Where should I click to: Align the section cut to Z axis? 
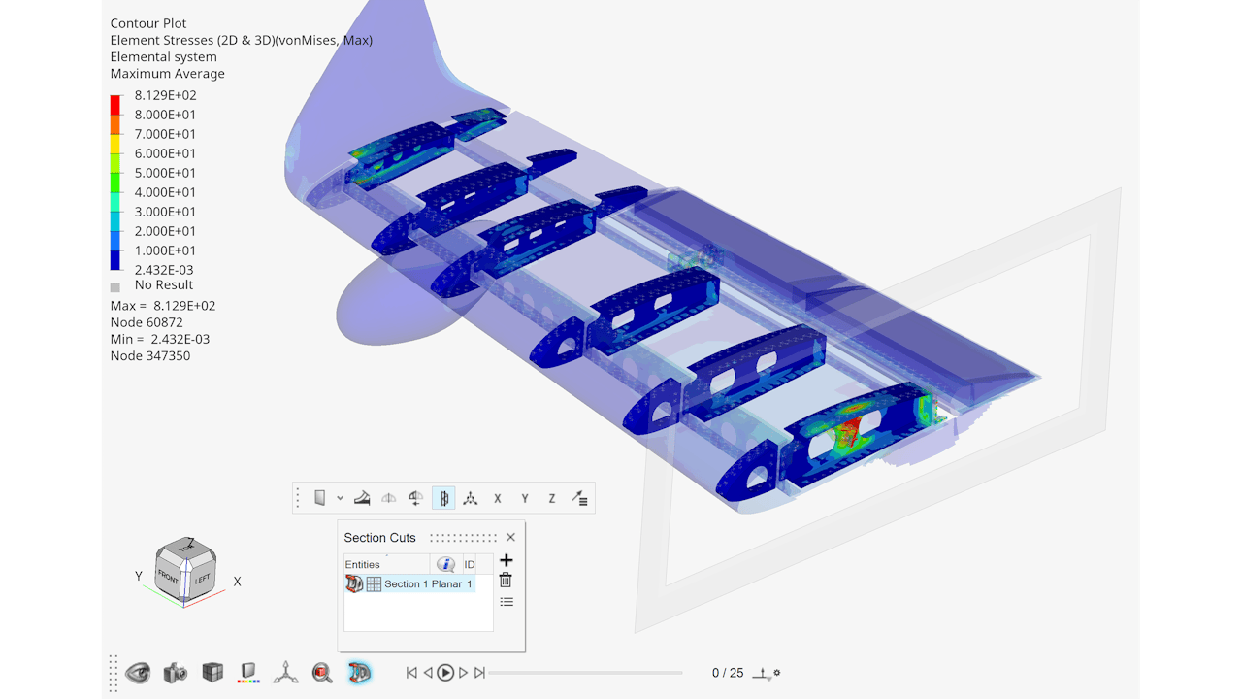coord(552,498)
